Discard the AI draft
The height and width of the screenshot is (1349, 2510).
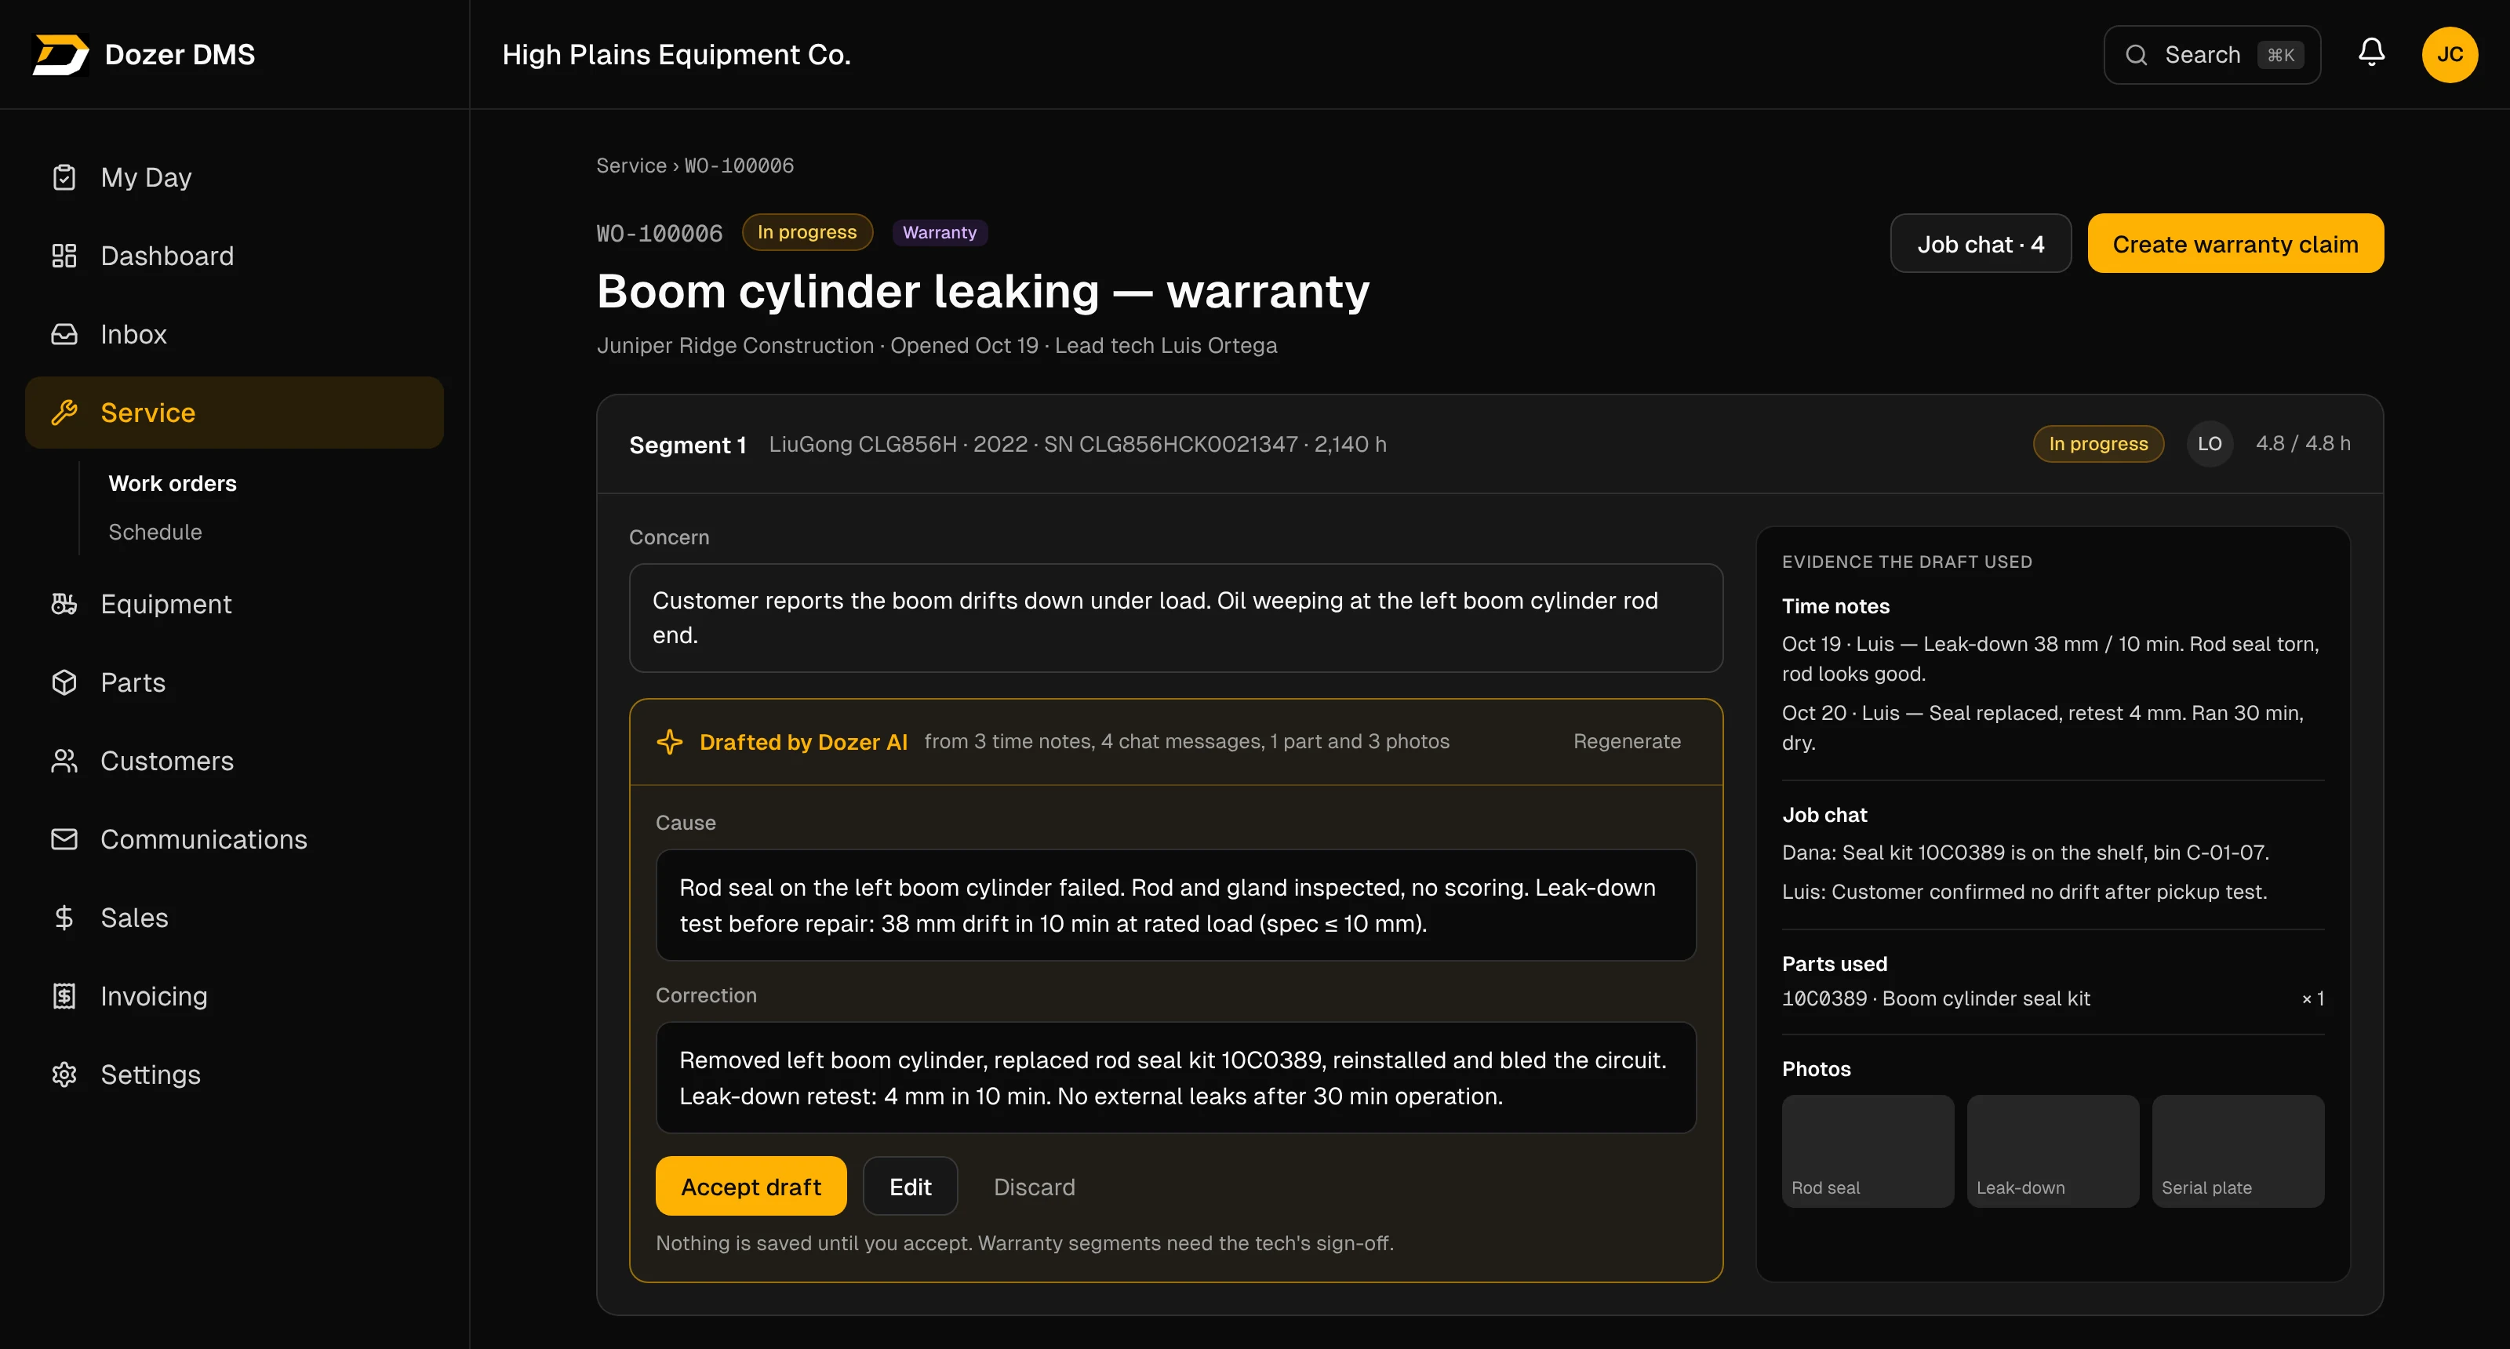[x=1034, y=1187]
